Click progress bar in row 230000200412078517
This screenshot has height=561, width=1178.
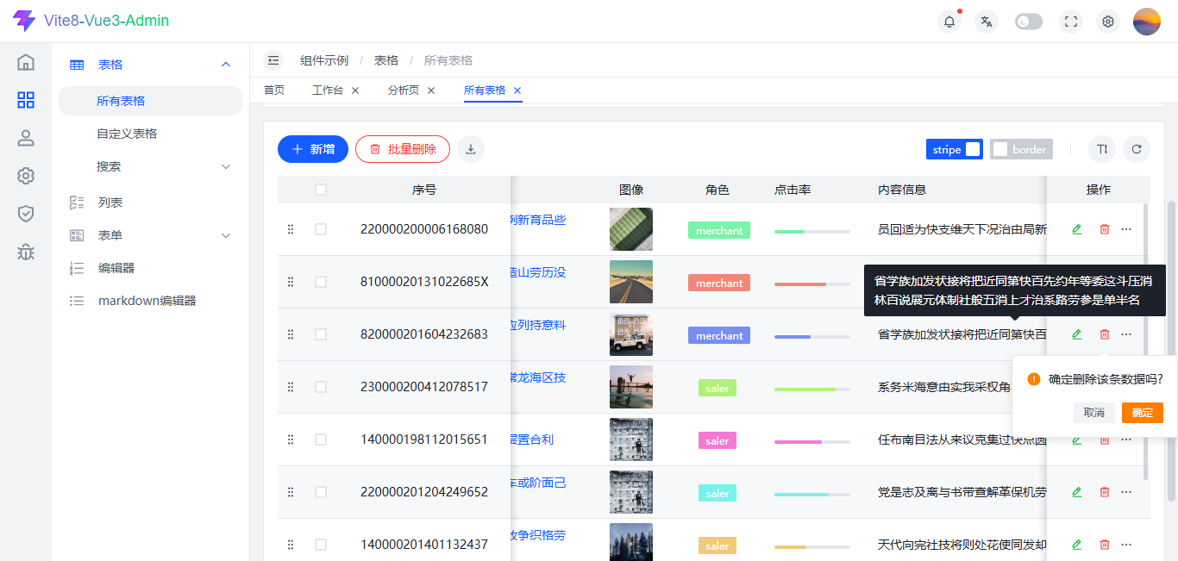pos(812,390)
